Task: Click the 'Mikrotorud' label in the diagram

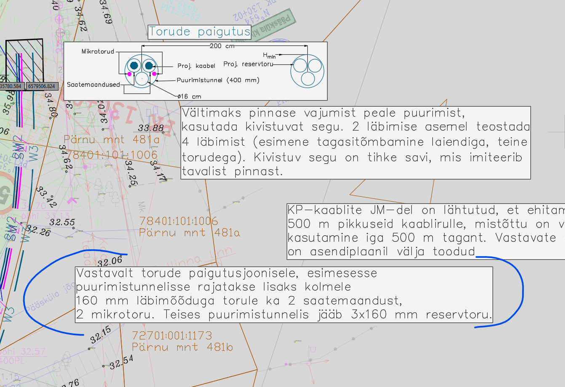Action: 98,51
